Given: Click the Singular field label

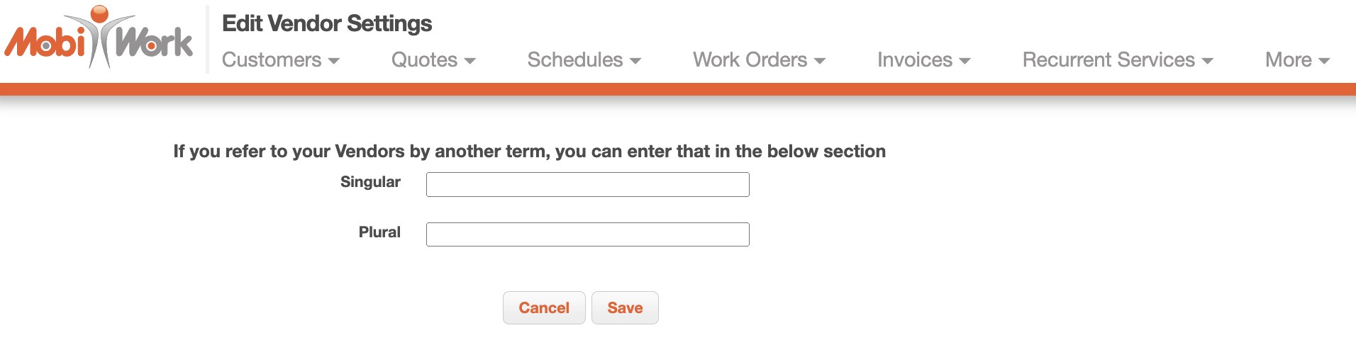Looking at the screenshot, I should tap(370, 182).
